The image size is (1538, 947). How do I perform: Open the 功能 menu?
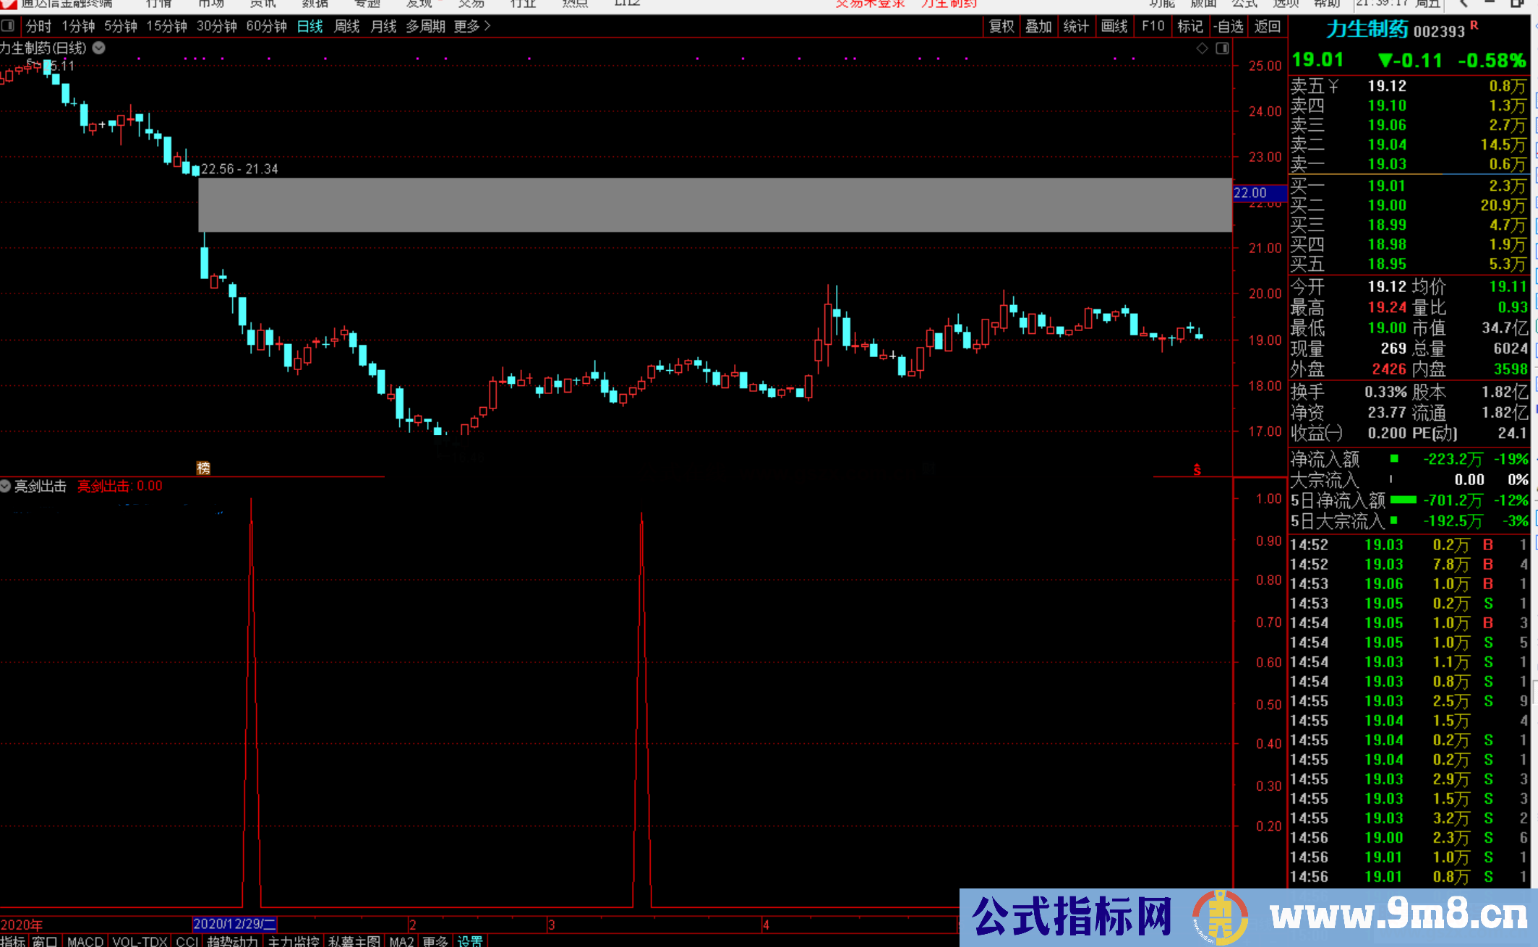tap(1161, 4)
